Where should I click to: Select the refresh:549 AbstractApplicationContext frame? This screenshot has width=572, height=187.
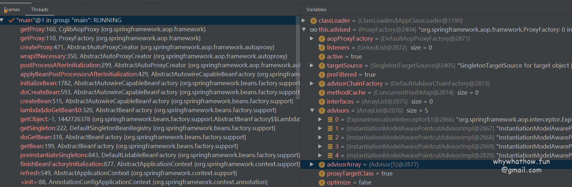tap(128, 173)
